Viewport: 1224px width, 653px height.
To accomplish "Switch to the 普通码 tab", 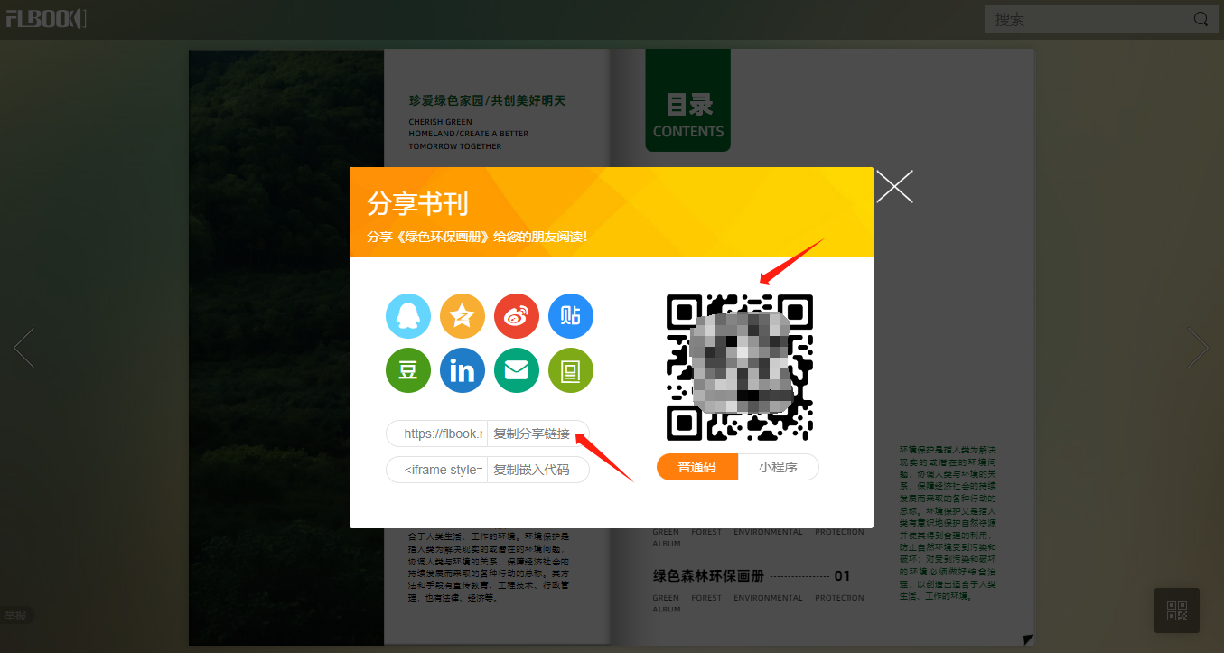I will pyautogui.click(x=697, y=467).
